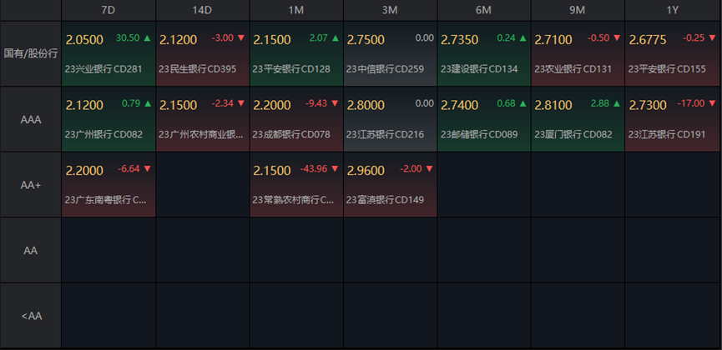This screenshot has width=722, height=350.
Task: Click green up arrow beside 0.68
Action: (x=523, y=103)
